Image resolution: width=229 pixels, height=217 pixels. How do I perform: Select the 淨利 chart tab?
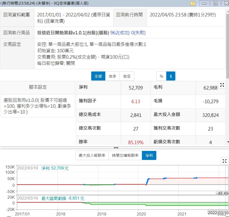click(x=149, y=156)
